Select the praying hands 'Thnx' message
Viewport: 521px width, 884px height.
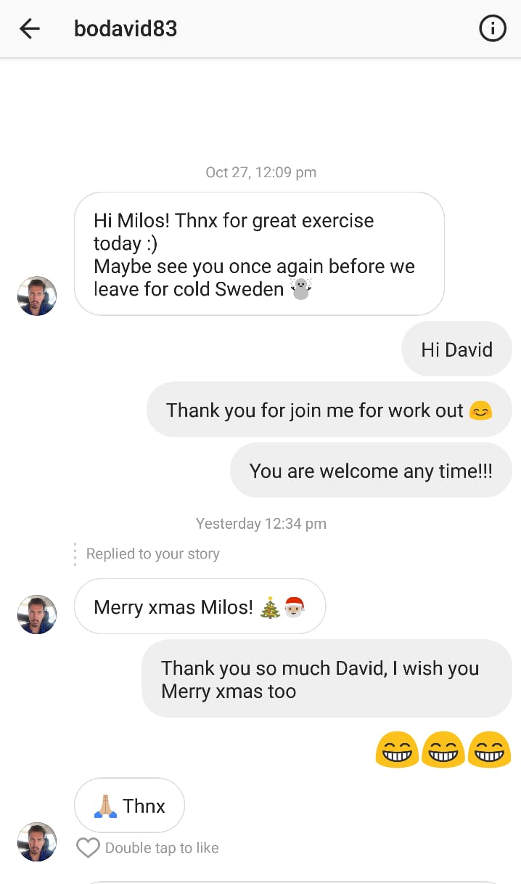click(129, 806)
